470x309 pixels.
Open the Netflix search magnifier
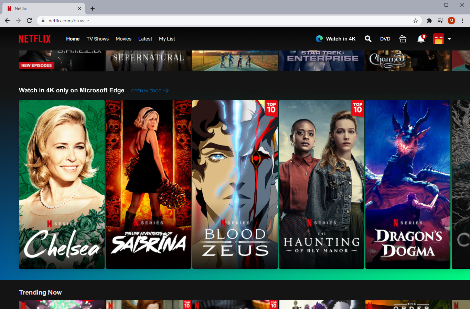tap(368, 39)
